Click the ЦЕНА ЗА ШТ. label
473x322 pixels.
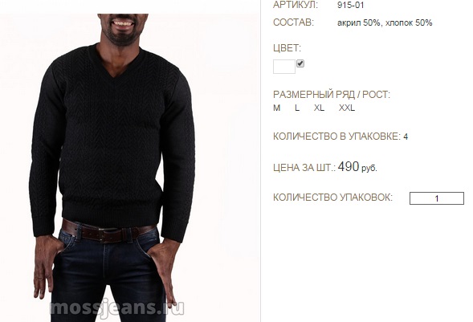click(304, 168)
